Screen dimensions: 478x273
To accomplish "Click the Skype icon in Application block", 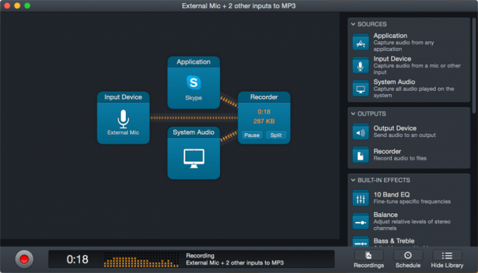I will pyautogui.click(x=193, y=83).
